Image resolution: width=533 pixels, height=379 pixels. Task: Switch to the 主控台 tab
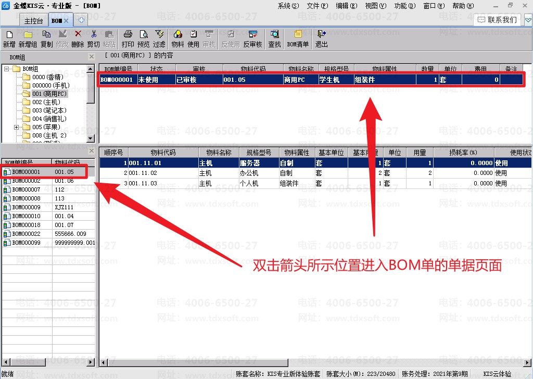[x=33, y=21]
